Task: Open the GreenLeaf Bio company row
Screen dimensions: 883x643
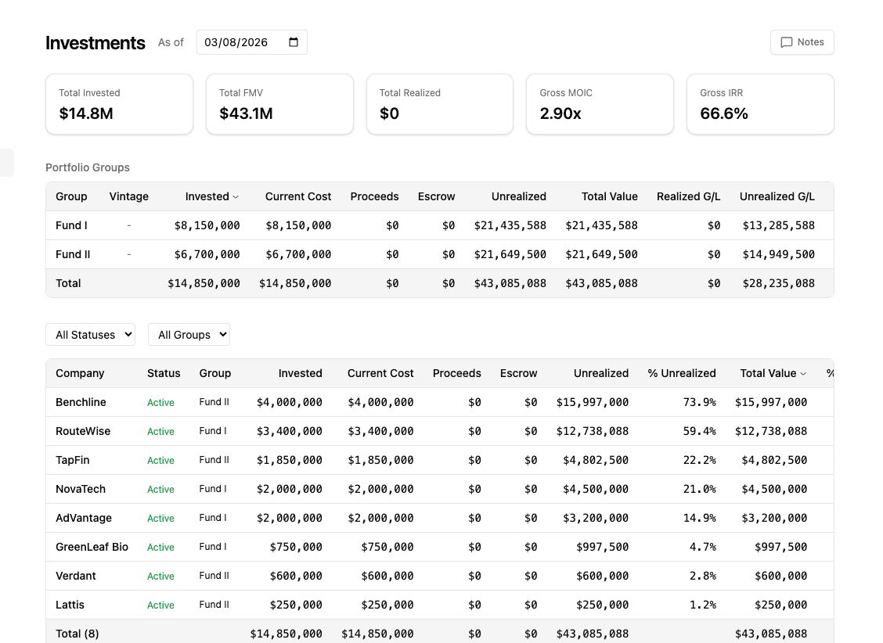Action: pyautogui.click(x=440, y=548)
